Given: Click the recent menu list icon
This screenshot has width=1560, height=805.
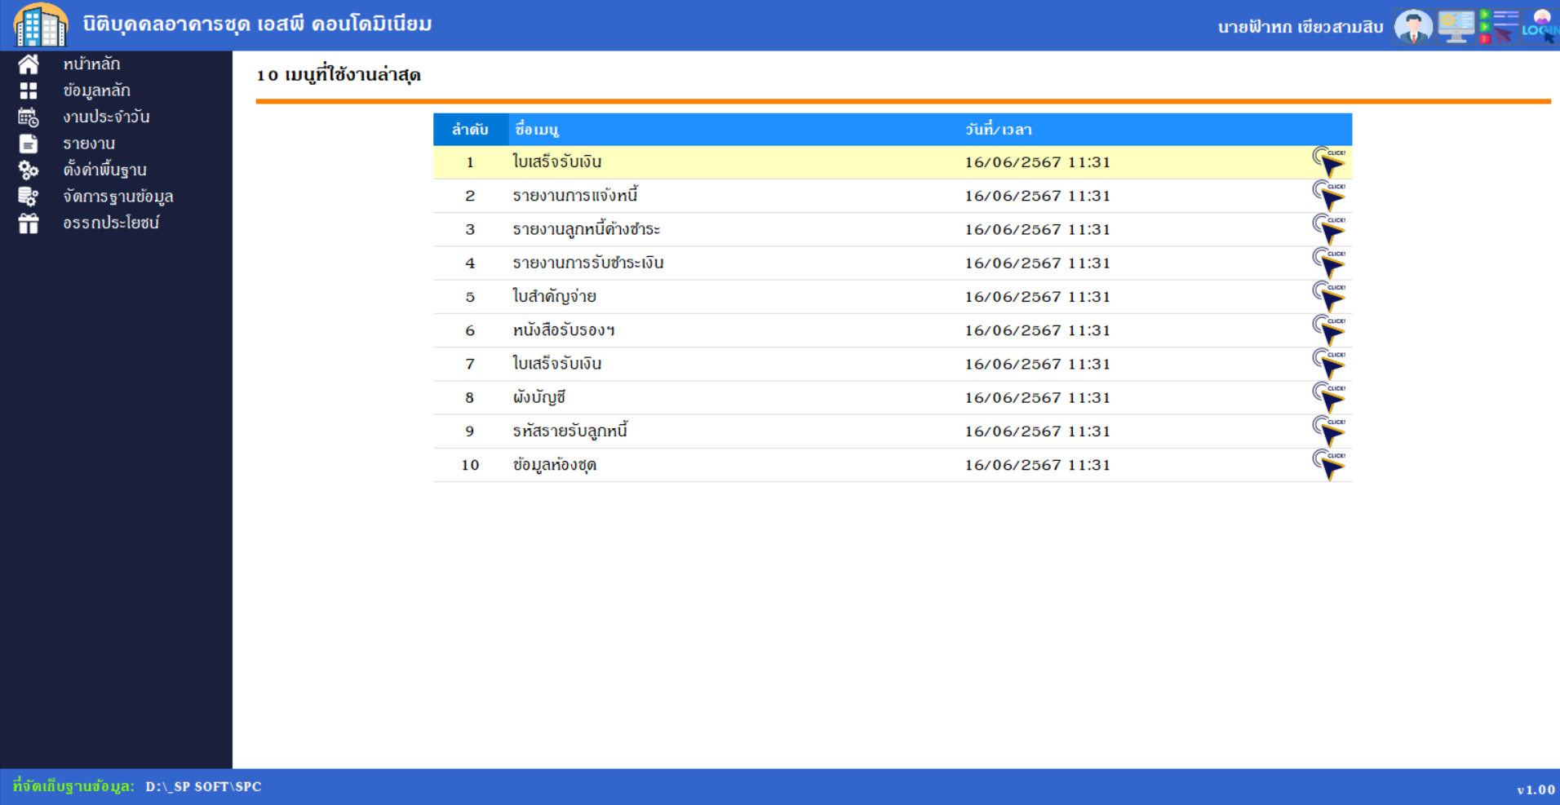Looking at the screenshot, I should pyautogui.click(x=1499, y=26).
